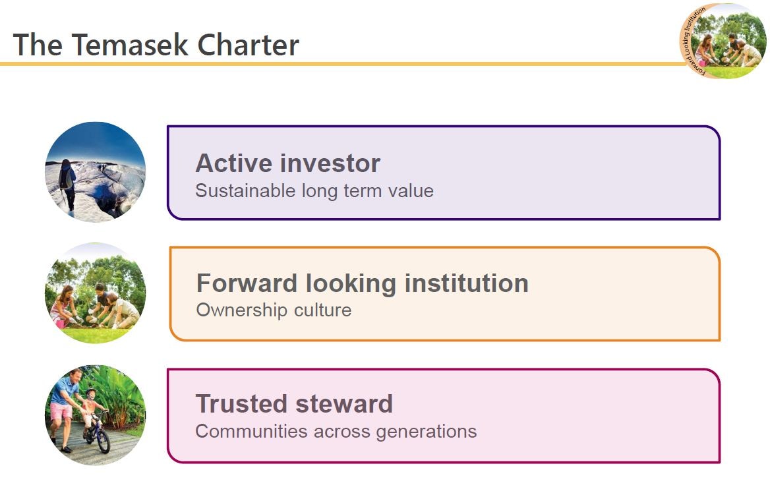This screenshot has height=493, width=770.
Task: Click the family gardening circular photo
Action: [96, 293]
